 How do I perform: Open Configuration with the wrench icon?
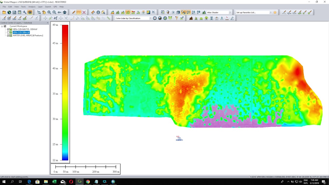pyautogui.click(x=25, y=12)
